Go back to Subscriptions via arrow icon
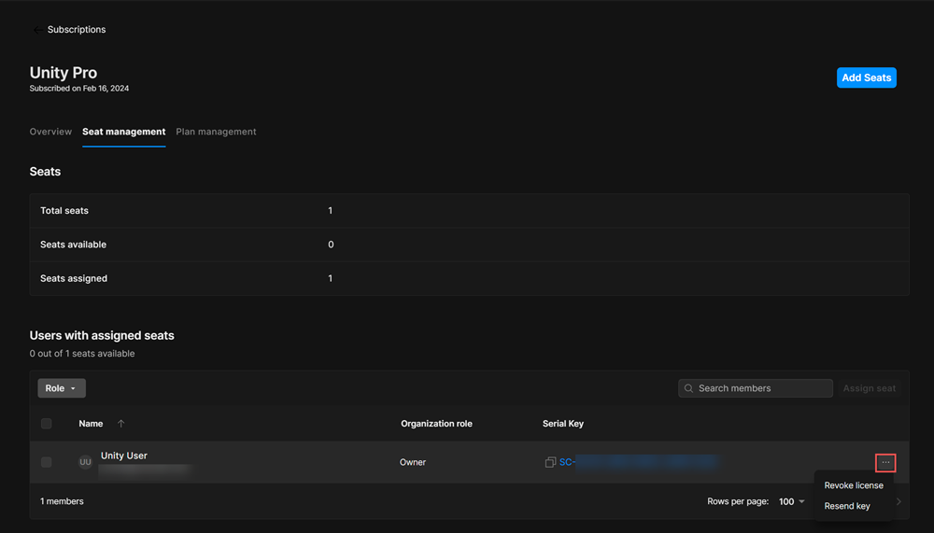The image size is (934, 533). [x=37, y=30]
